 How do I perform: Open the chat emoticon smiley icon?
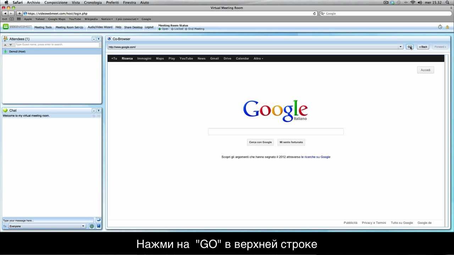(92, 226)
